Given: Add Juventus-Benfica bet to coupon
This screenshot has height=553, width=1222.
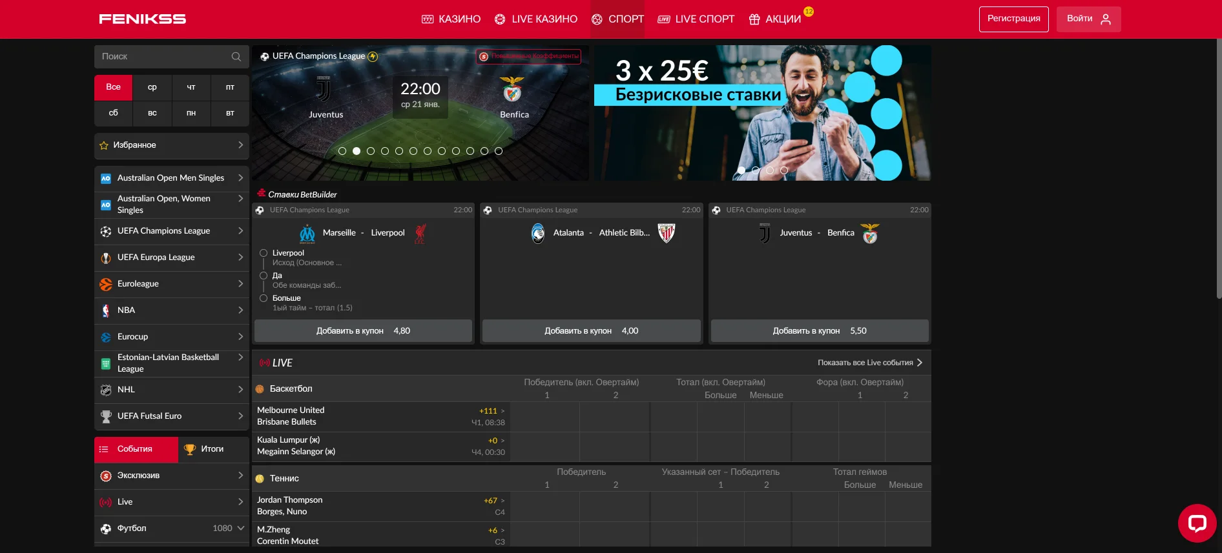Looking at the screenshot, I should pyautogui.click(x=819, y=331).
